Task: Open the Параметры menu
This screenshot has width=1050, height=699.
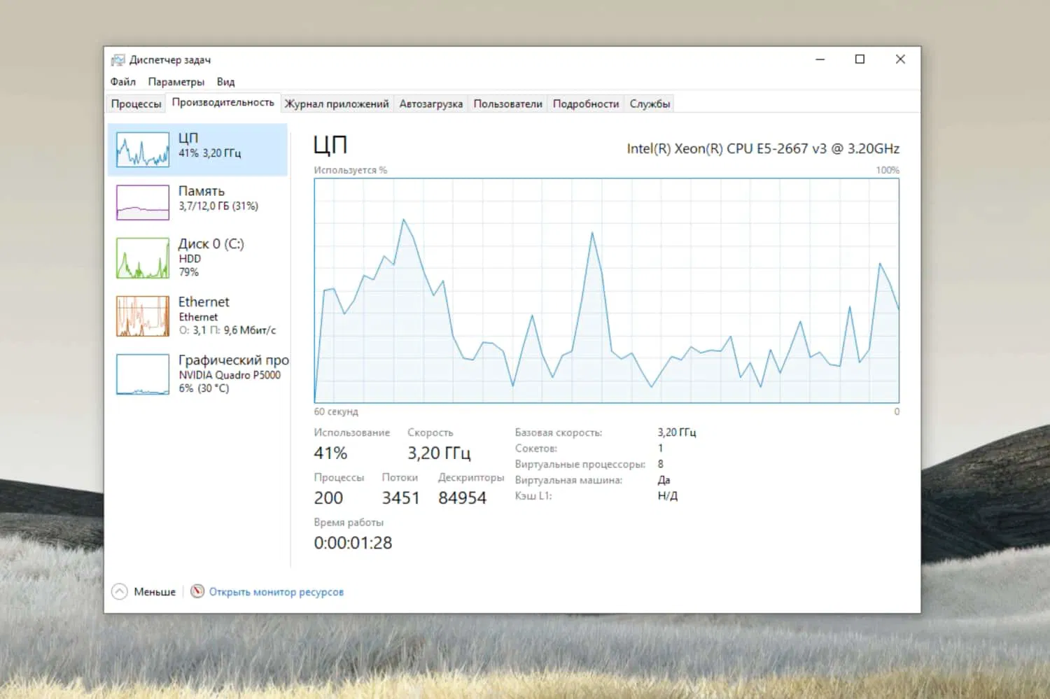Action: pos(176,82)
